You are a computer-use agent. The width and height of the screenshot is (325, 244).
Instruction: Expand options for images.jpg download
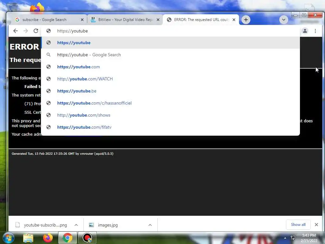coord(150,225)
